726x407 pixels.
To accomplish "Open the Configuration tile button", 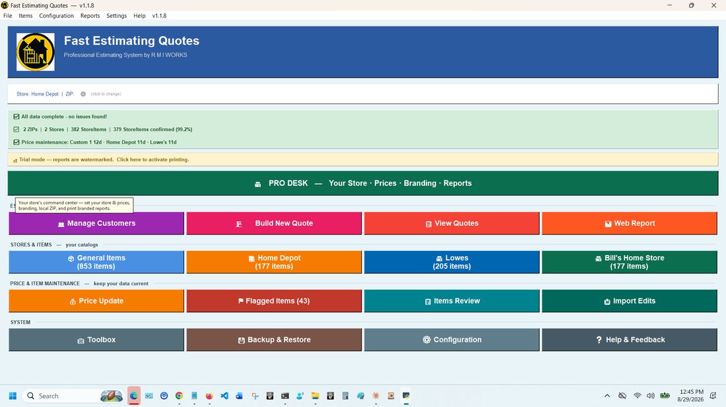I will 452,340.
